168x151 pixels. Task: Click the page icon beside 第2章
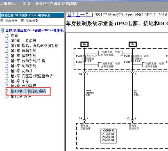pos(7,51)
